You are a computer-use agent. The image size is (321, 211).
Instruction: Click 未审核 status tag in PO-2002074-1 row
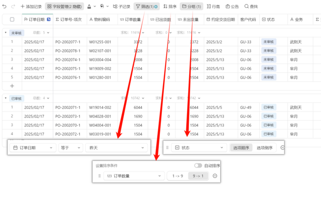[269, 59]
